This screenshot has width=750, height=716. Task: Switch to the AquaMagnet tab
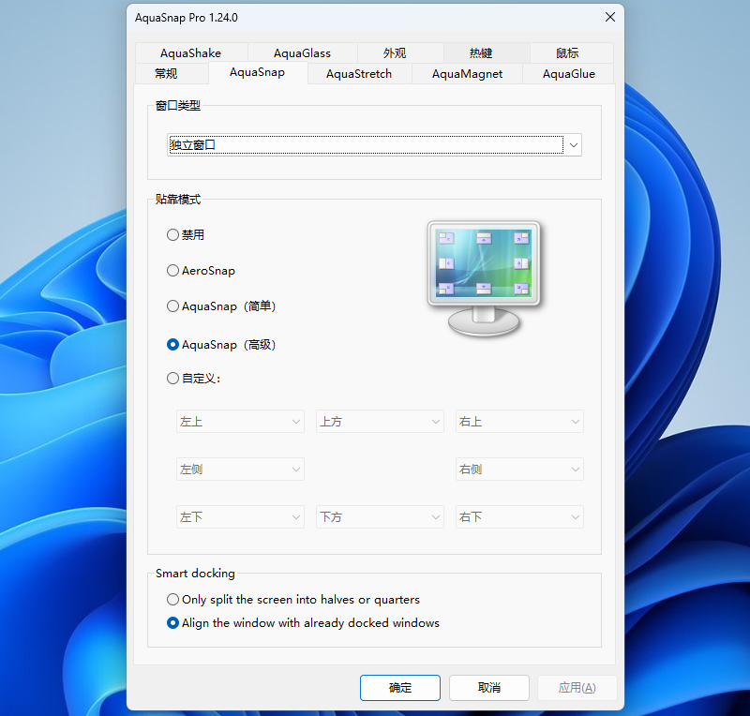click(467, 74)
